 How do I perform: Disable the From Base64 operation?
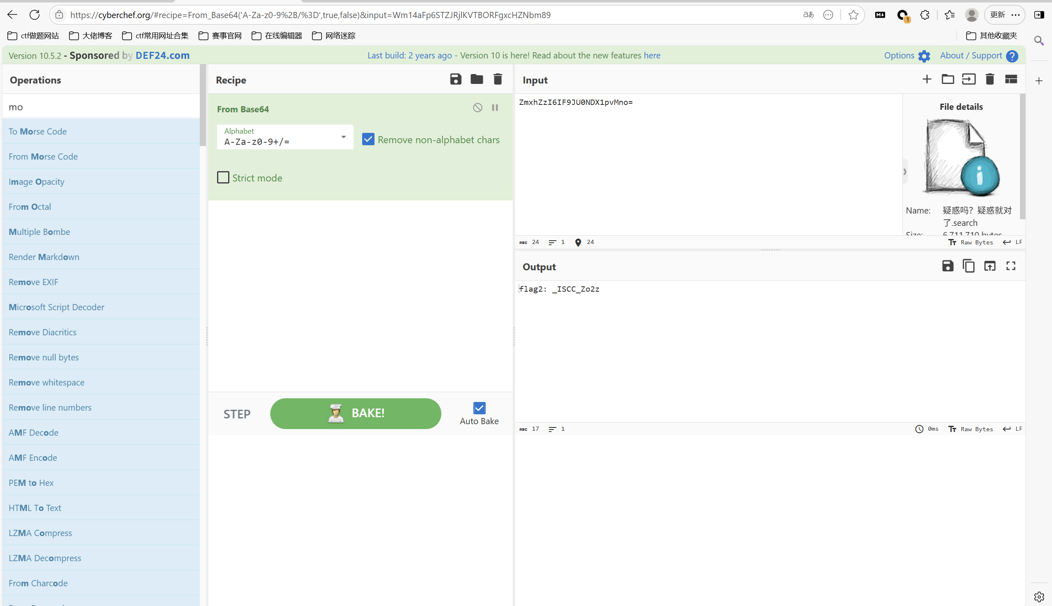pos(477,108)
